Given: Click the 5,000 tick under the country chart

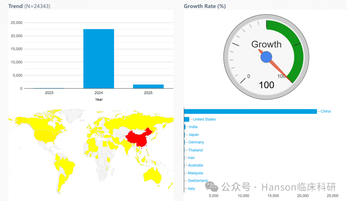Looking at the screenshot, I should [214, 196].
